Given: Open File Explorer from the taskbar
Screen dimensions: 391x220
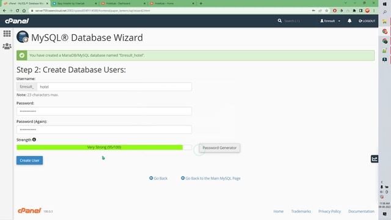Looking at the screenshot, I should tap(384, 22).
